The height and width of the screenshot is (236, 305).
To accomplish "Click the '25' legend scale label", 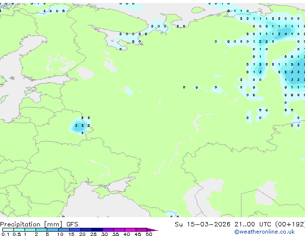I will click(x=93, y=234).
